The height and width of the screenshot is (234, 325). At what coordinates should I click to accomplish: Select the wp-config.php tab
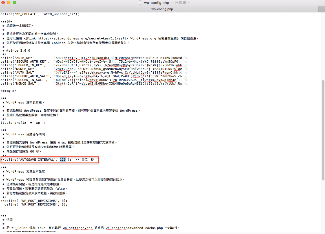tap(162, 9)
